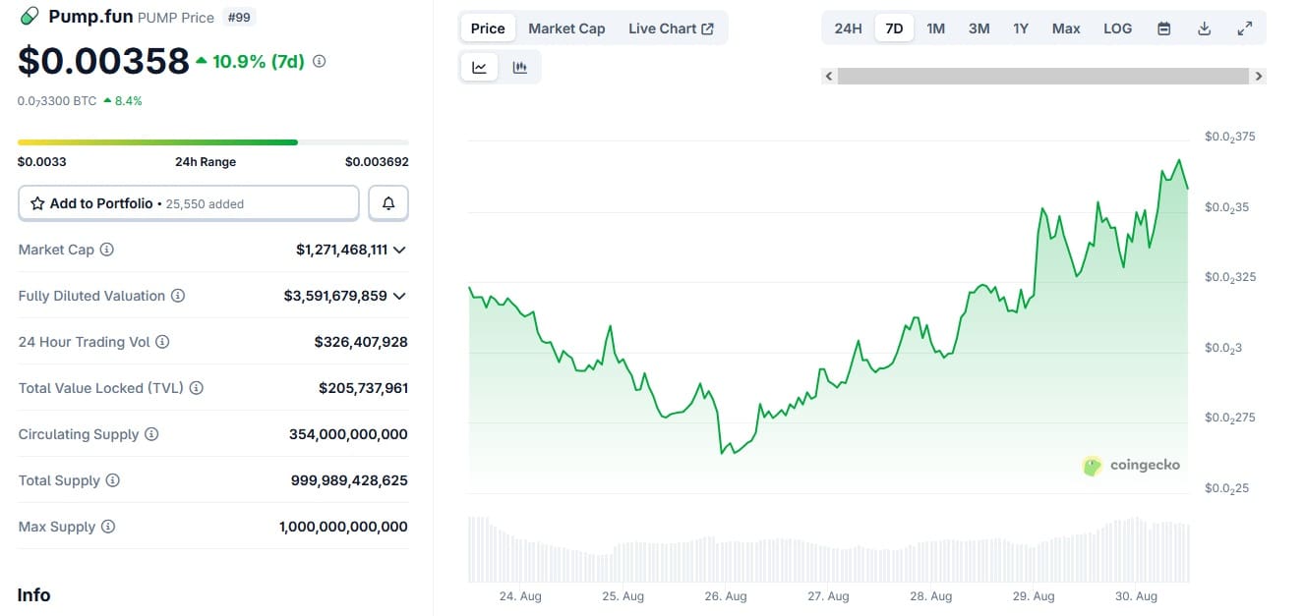The width and height of the screenshot is (1305, 616).
Task: Click the 24h Range progress bar
Action: 213,142
